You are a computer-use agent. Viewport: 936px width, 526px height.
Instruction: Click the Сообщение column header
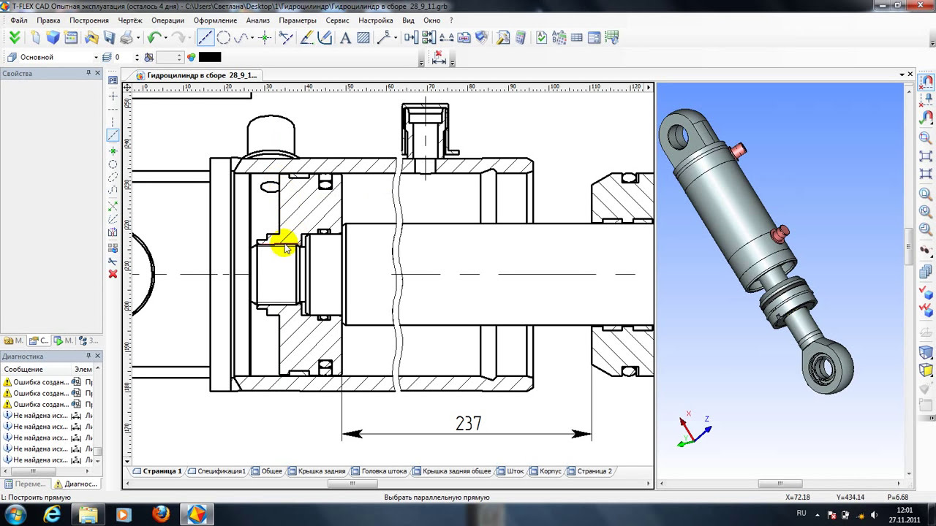[37, 369]
